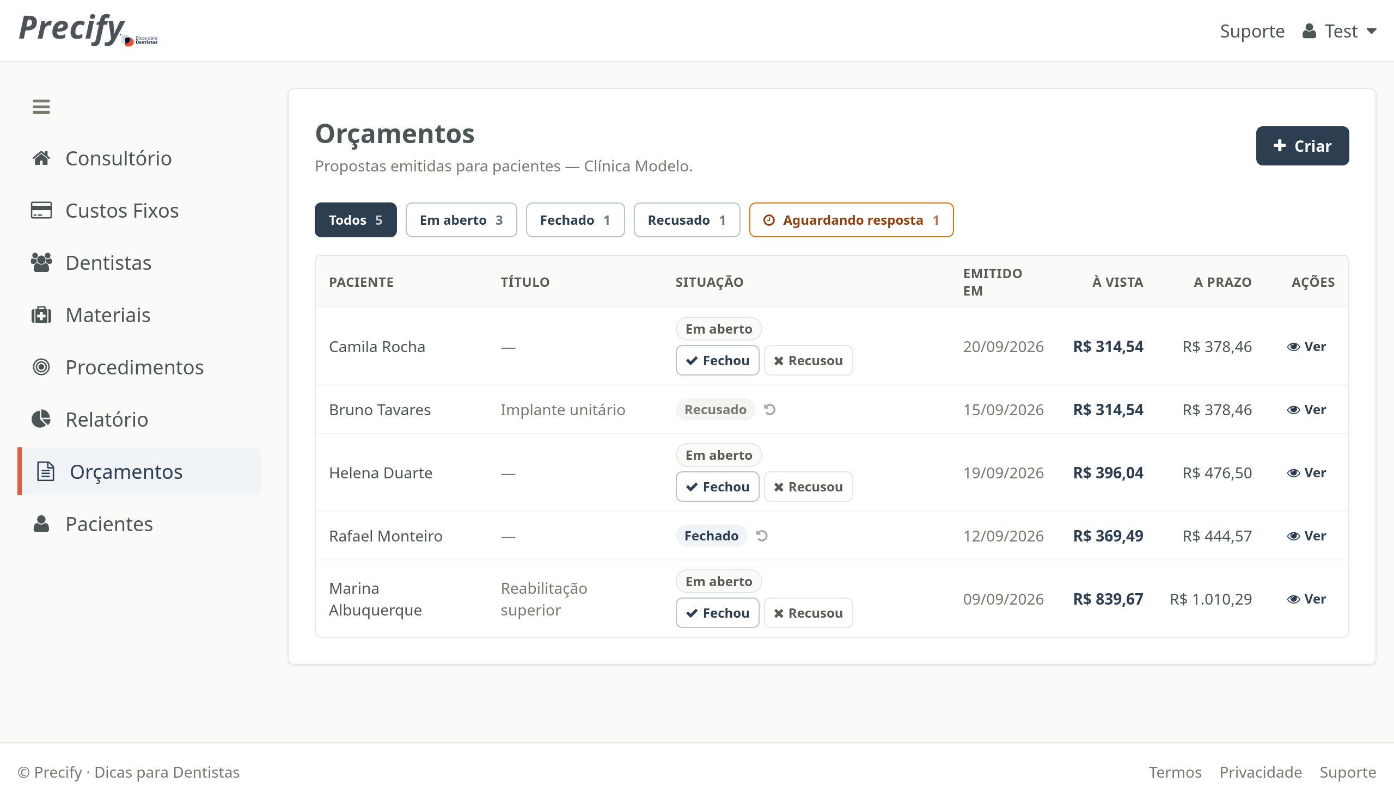Click patient name Camila Rocha
The width and height of the screenshot is (1394, 800).
(x=377, y=347)
